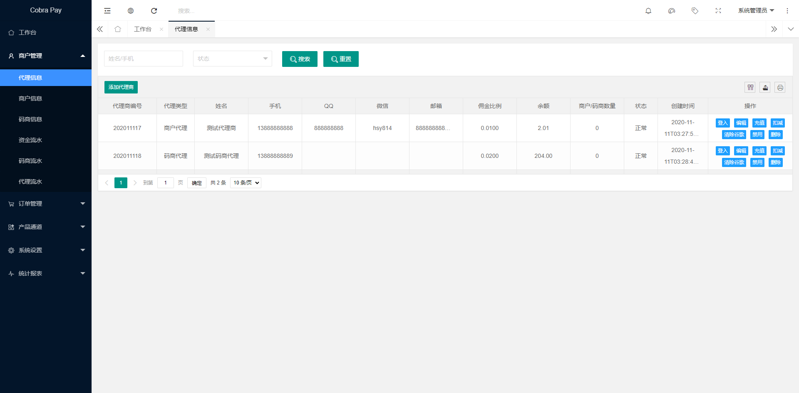Expand the 订单管理 sidebar section
The height and width of the screenshot is (393, 799).
(46, 204)
